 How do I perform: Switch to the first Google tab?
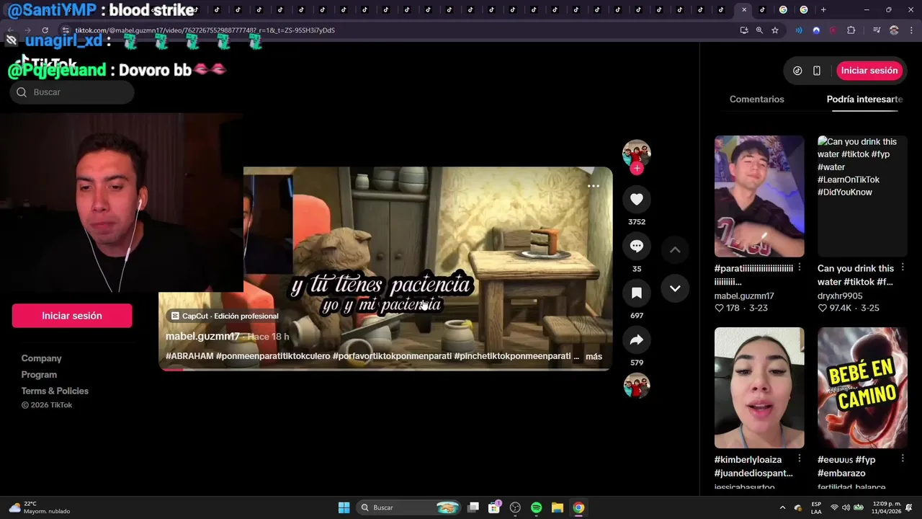pyautogui.click(x=783, y=9)
